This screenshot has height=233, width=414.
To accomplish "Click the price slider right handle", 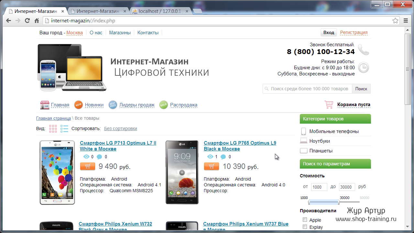I will (x=339, y=203).
